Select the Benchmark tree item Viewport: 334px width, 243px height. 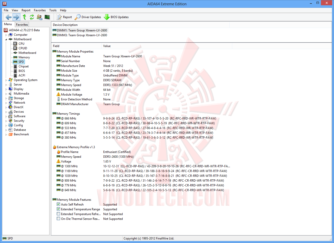21,134
